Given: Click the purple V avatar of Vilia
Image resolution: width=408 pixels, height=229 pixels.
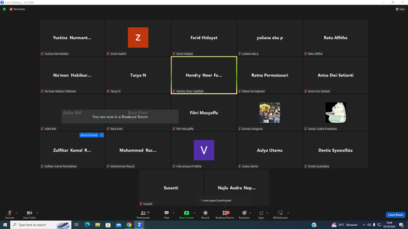Looking at the screenshot, I should click(x=204, y=150).
